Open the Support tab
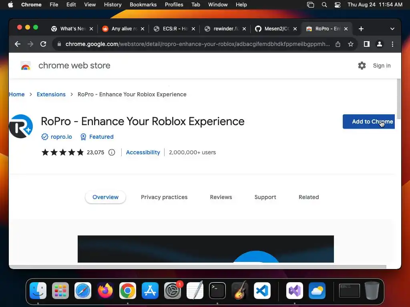 point(265,197)
